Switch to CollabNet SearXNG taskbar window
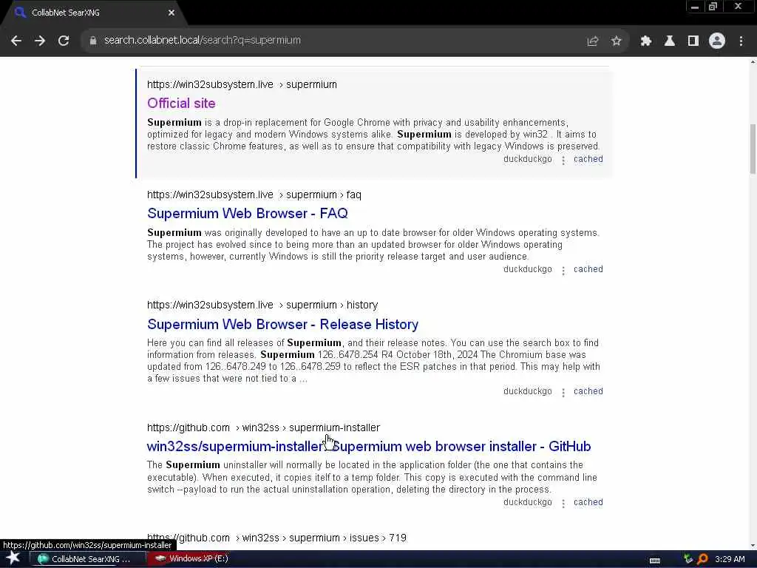Viewport: 757px width, 568px height. [x=88, y=559]
